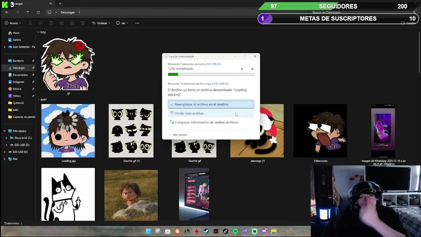The width and height of the screenshot is (421, 237).
Task: Click the chevron after Descargas in the breadcrumb
Action: click(x=79, y=12)
